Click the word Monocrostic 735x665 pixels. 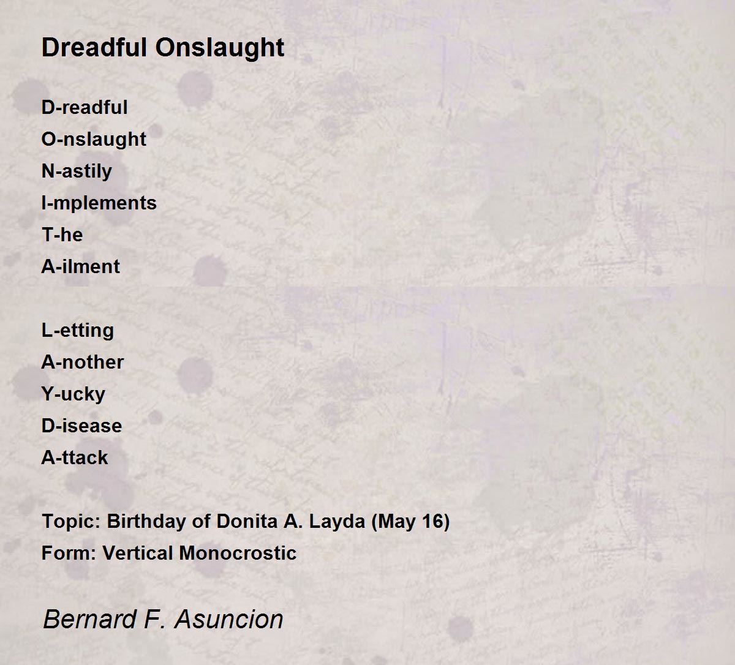tap(238, 553)
